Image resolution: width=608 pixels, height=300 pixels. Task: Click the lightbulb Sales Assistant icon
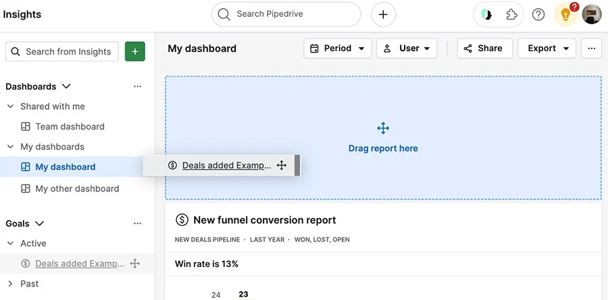coord(565,14)
